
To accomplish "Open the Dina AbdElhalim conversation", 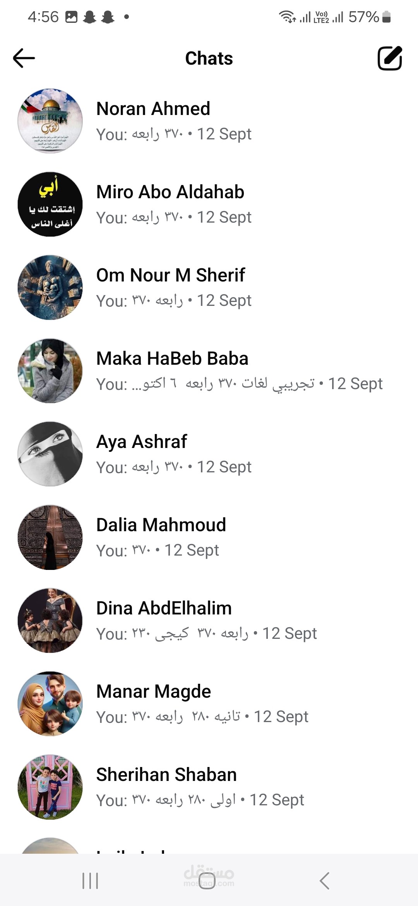I will pos(209,620).
